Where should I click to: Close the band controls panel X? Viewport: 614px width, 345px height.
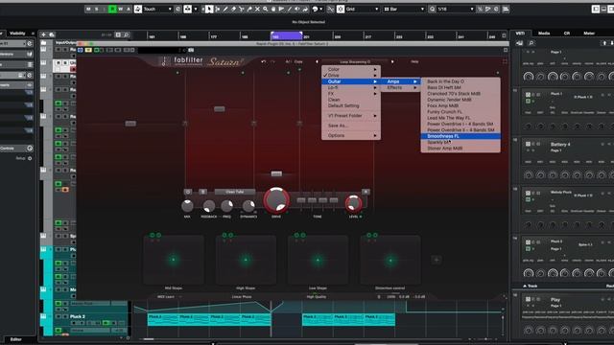(366, 192)
